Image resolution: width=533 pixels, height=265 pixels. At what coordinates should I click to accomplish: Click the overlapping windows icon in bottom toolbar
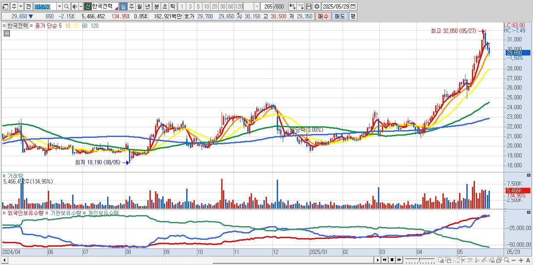click(x=448, y=260)
